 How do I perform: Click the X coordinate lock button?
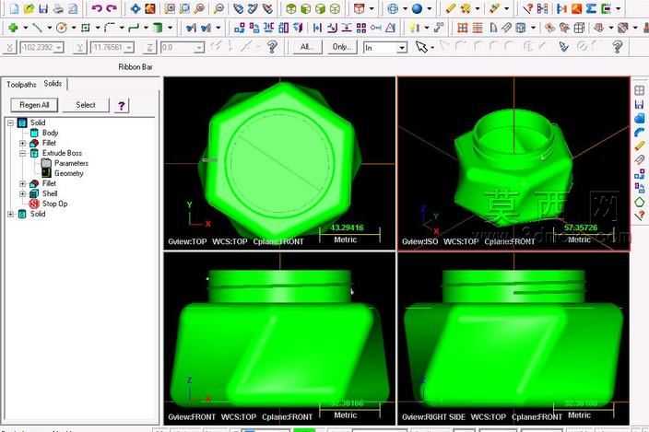pos(9,48)
